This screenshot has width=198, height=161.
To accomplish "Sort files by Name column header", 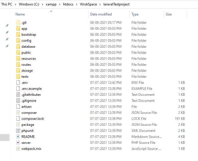I will pos(20,14).
